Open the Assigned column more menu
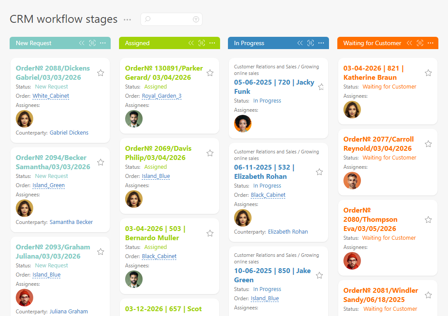Viewport: 448px width, 316px height. [x=212, y=43]
